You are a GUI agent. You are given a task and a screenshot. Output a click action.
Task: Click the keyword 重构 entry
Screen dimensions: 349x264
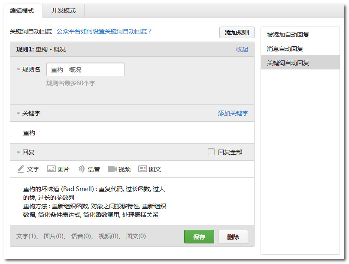point(29,133)
